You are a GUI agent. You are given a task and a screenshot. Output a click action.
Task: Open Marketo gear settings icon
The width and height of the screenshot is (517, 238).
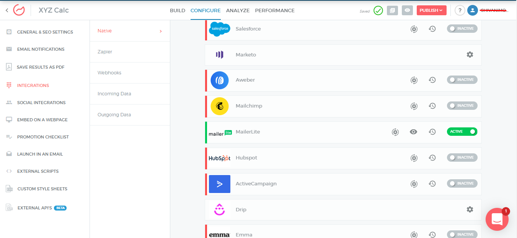tap(470, 55)
